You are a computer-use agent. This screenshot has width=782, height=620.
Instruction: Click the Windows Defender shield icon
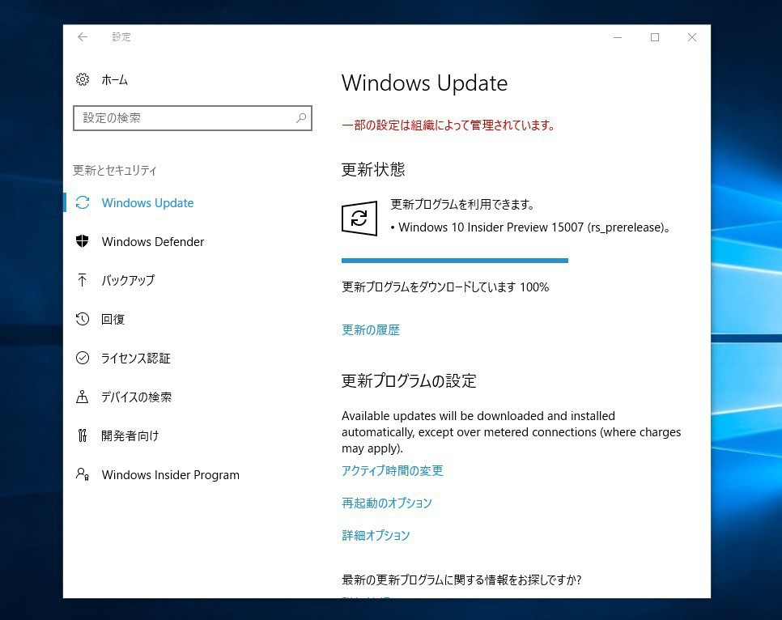tap(83, 241)
